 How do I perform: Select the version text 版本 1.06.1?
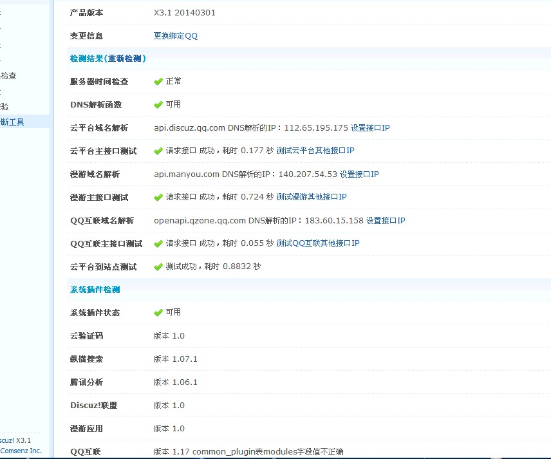coord(175,382)
